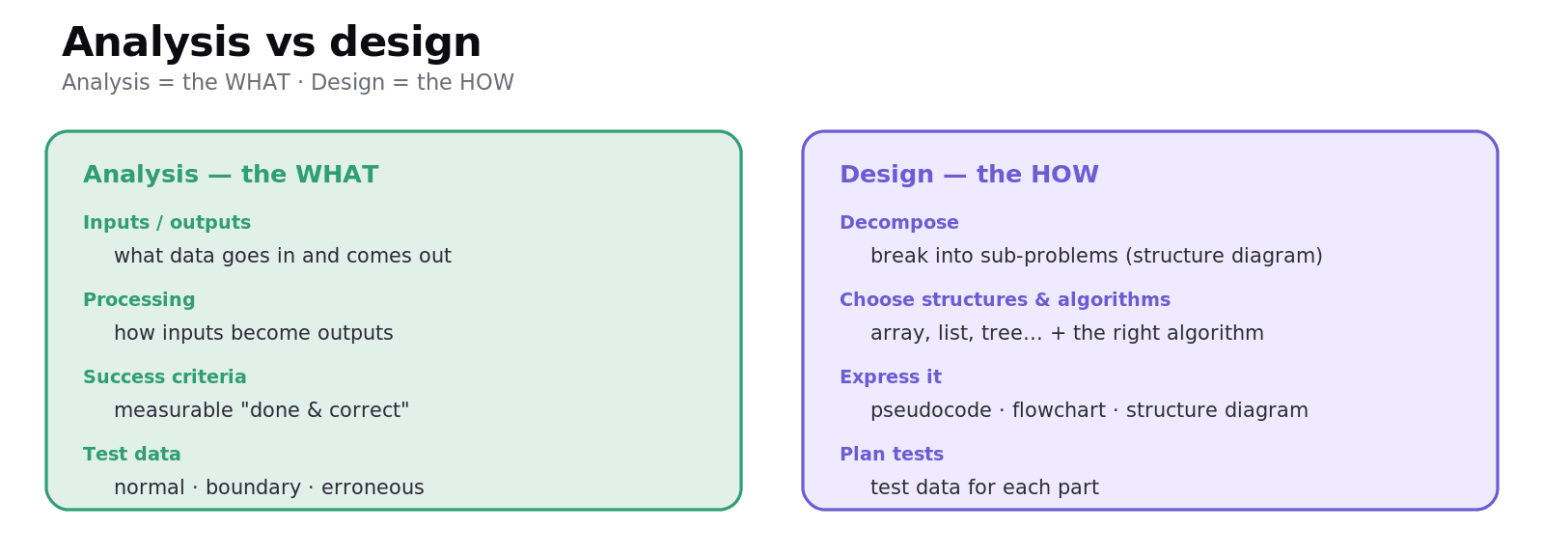Click the measurable "done & correct" line
The image size is (1544, 556).
click(262, 411)
